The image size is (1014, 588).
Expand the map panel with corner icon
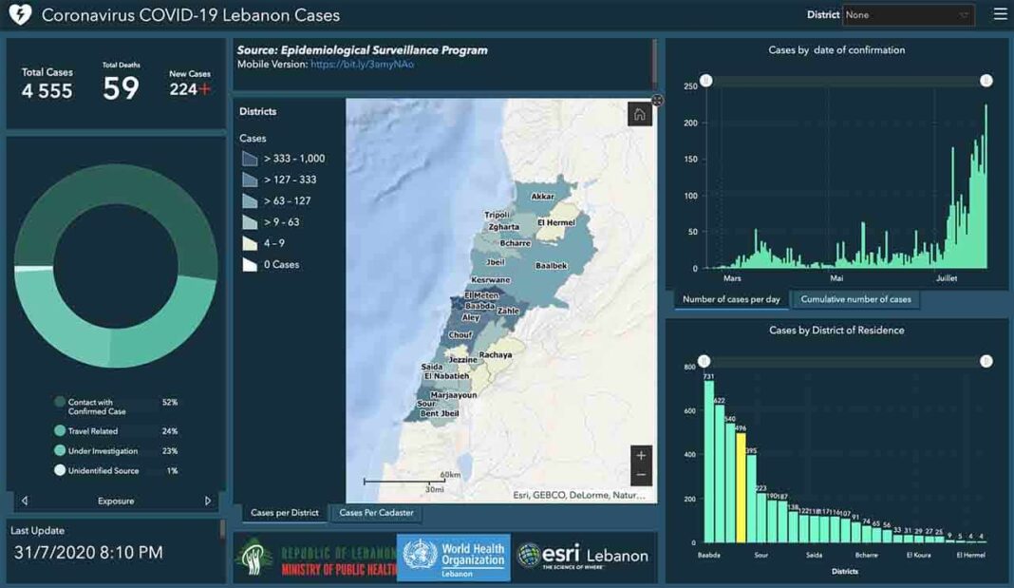[657, 101]
